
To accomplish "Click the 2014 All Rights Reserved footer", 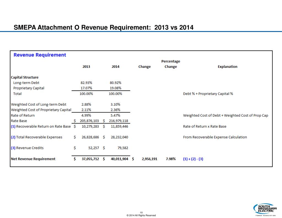I will [x=141, y=216].
